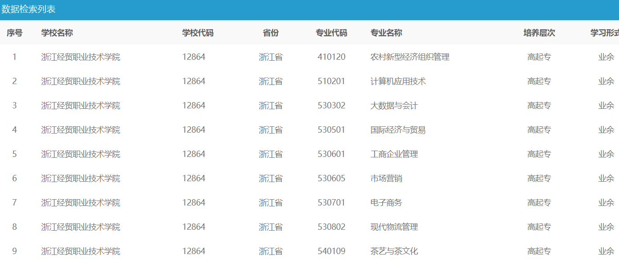
Task: Select the 数据检索列表 title text
Action: tap(28, 9)
